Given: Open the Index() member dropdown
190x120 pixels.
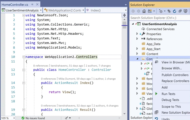Looking at the screenshot, I should click(x=126, y=10).
